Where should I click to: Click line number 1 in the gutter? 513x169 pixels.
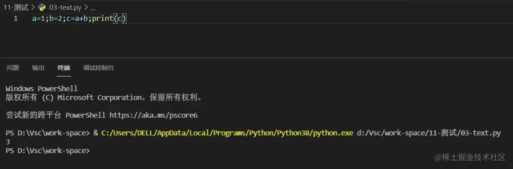tap(16, 19)
